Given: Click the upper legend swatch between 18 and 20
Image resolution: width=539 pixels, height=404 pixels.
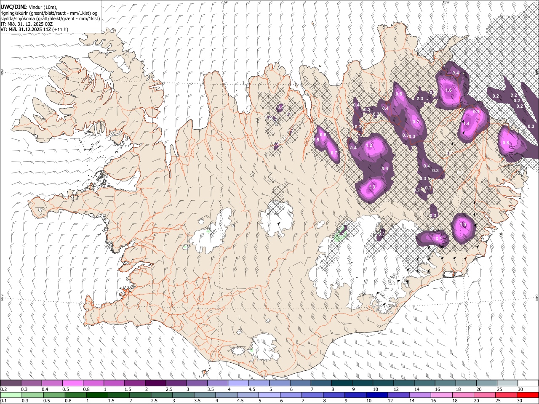Looking at the screenshot, I should click(466, 383).
